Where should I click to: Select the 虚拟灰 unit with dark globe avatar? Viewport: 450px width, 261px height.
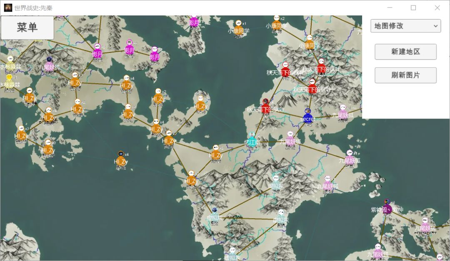point(215,216)
